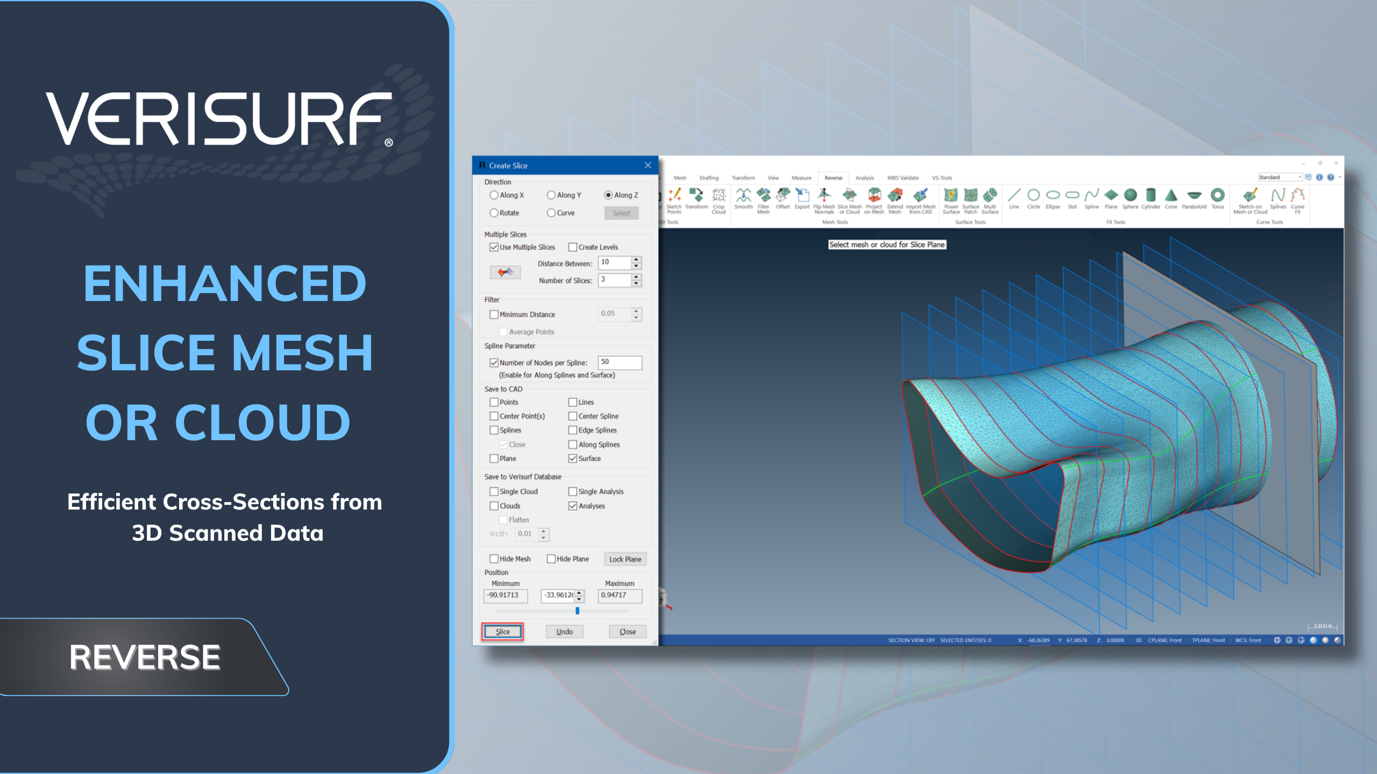1377x774 pixels.
Task: Click the flip direction arrow button
Action: pyautogui.click(x=505, y=272)
